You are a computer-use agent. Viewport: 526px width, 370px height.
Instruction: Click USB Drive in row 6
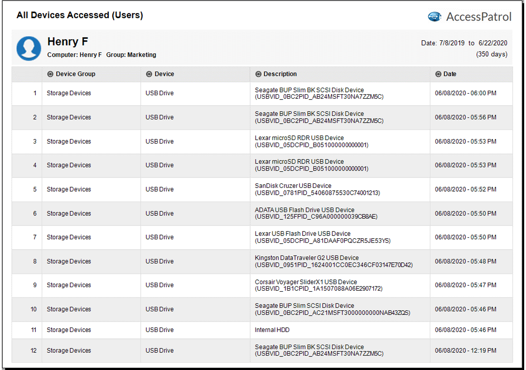pyautogui.click(x=159, y=214)
